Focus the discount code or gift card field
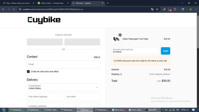 click(135, 51)
